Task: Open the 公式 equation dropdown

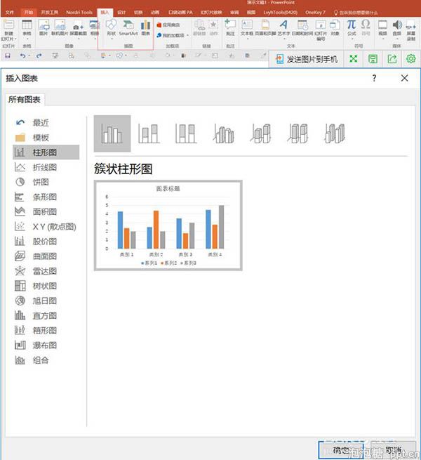Action: coord(352,29)
